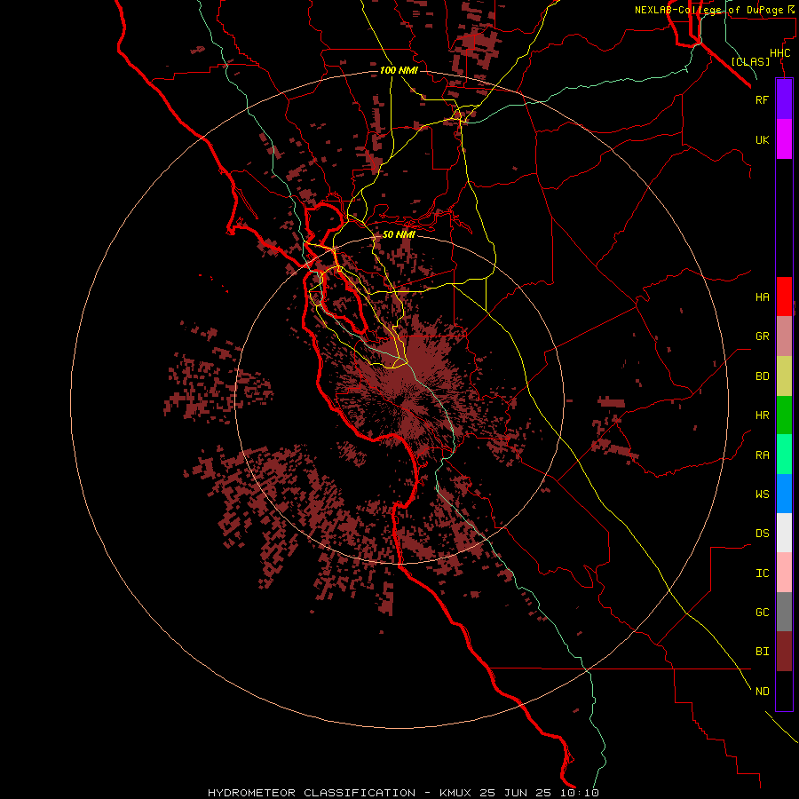
Task: Click the 'BI' legend label
Action: (762, 652)
